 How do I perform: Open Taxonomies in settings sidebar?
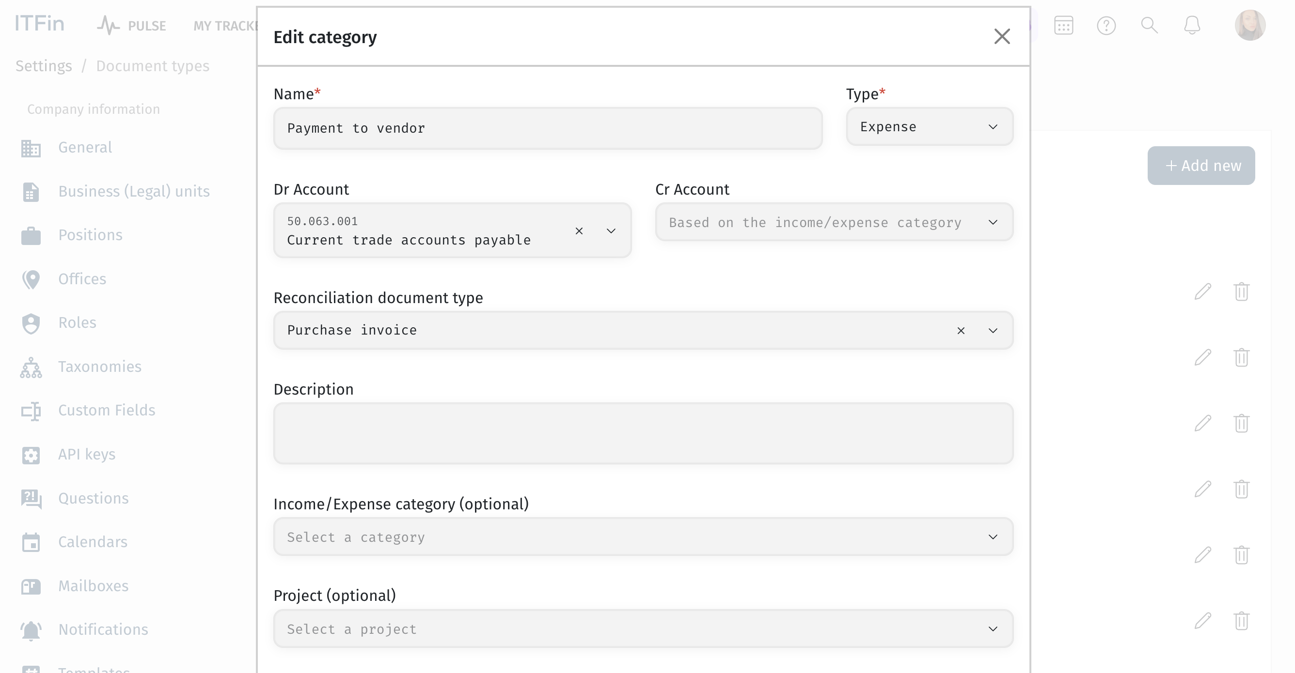click(99, 367)
